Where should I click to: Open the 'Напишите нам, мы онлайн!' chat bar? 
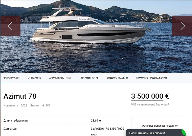click(154, 133)
